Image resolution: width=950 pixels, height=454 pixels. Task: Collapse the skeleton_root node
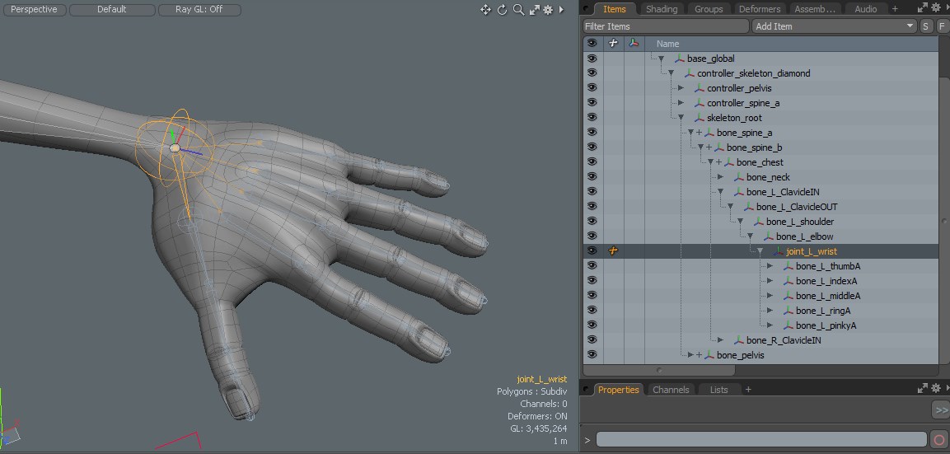681,118
